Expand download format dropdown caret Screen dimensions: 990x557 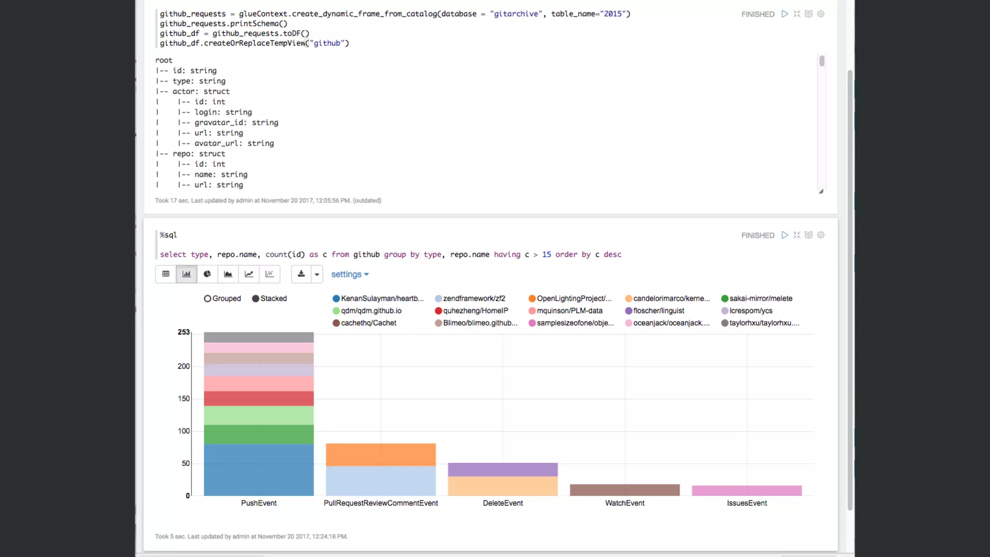[x=317, y=274]
